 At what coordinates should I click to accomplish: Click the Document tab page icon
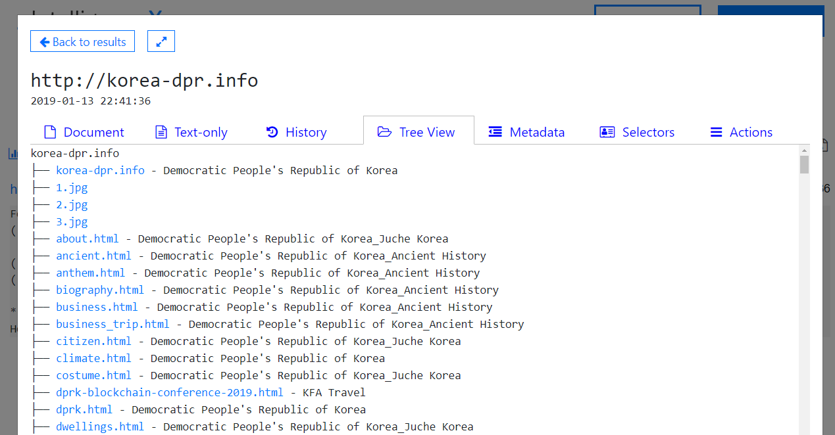[x=50, y=132]
